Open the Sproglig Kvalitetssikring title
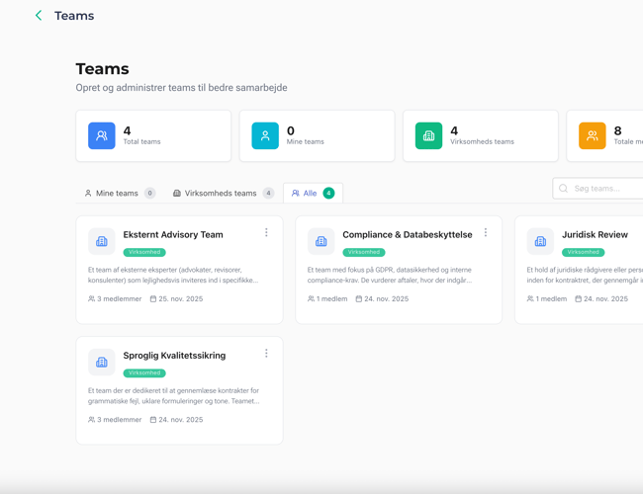This screenshot has height=494, width=643. click(x=174, y=356)
